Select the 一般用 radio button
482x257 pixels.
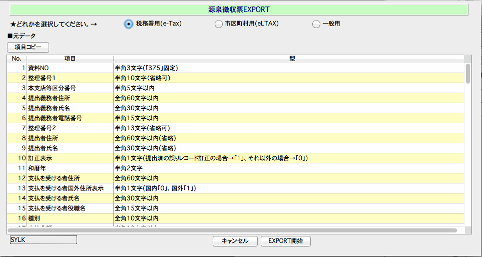tap(316, 24)
